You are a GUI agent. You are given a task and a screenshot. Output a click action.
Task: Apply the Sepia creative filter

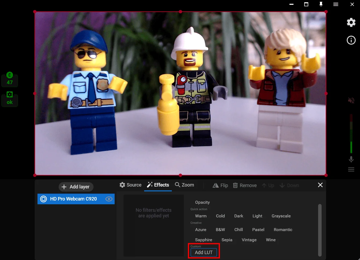pyautogui.click(x=227, y=240)
